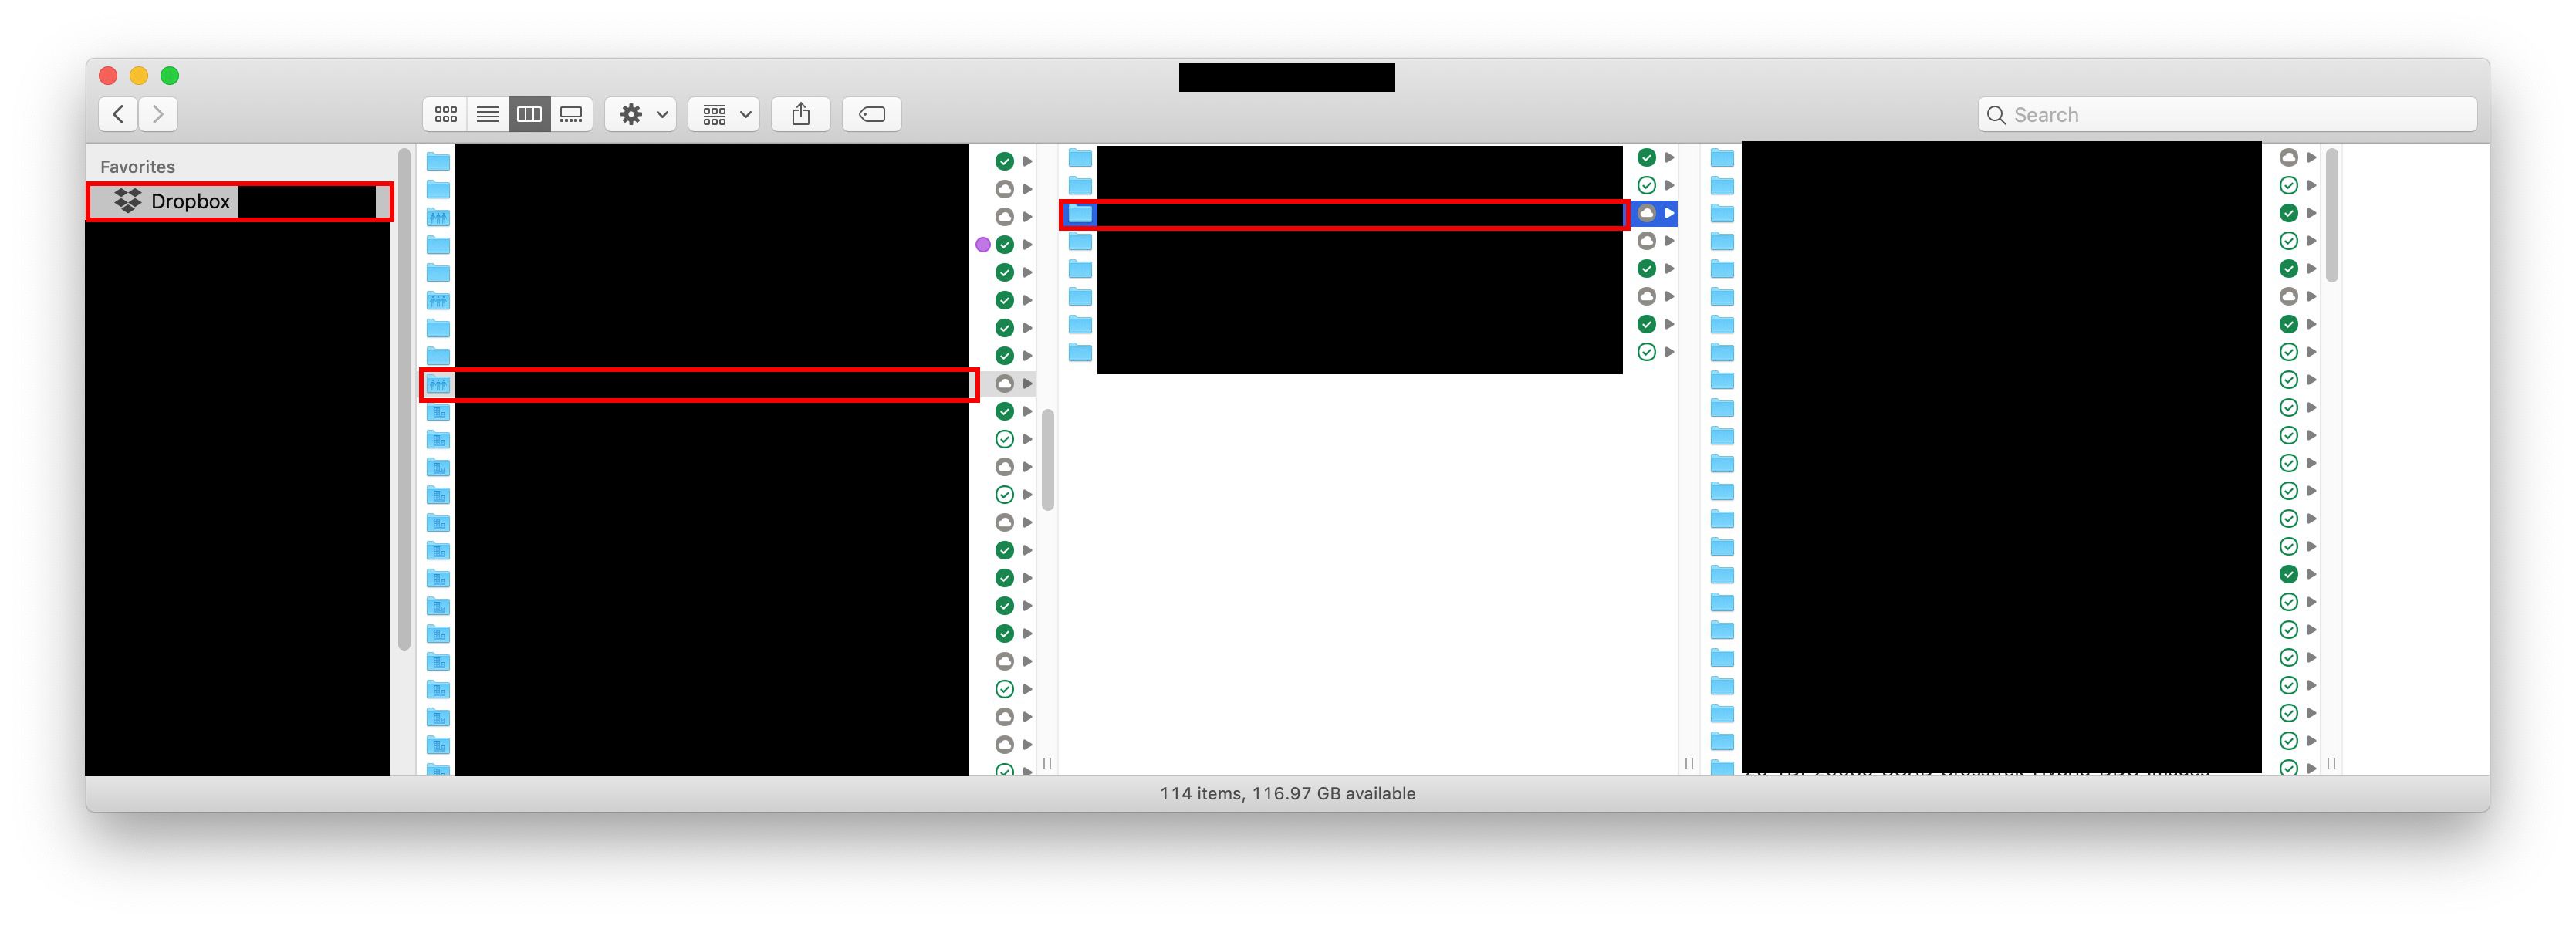Click the back navigation button
Viewport: 2576px width, 926px height.
[x=117, y=113]
